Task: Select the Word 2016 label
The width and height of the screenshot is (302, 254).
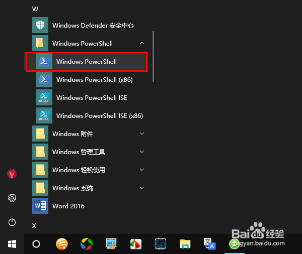Action: coord(68,206)
